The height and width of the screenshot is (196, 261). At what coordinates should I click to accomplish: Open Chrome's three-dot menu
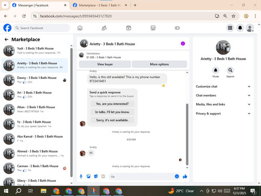[x=255, y=16]
